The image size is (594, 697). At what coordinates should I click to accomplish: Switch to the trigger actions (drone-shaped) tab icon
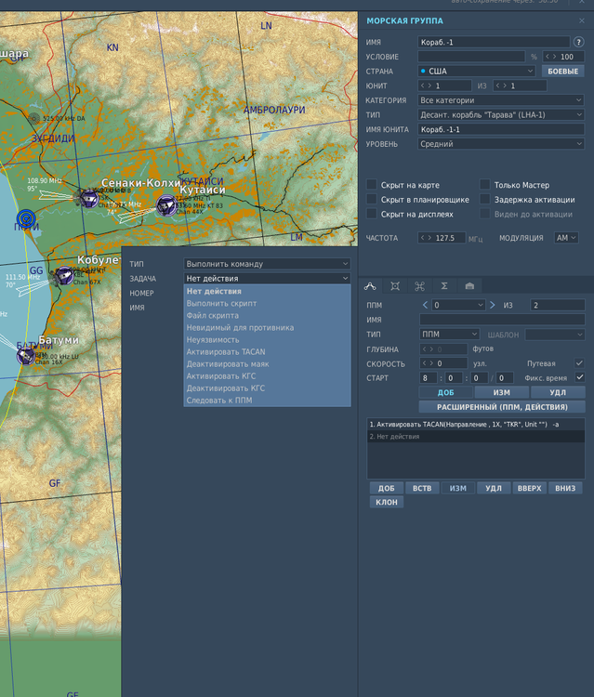419,286
